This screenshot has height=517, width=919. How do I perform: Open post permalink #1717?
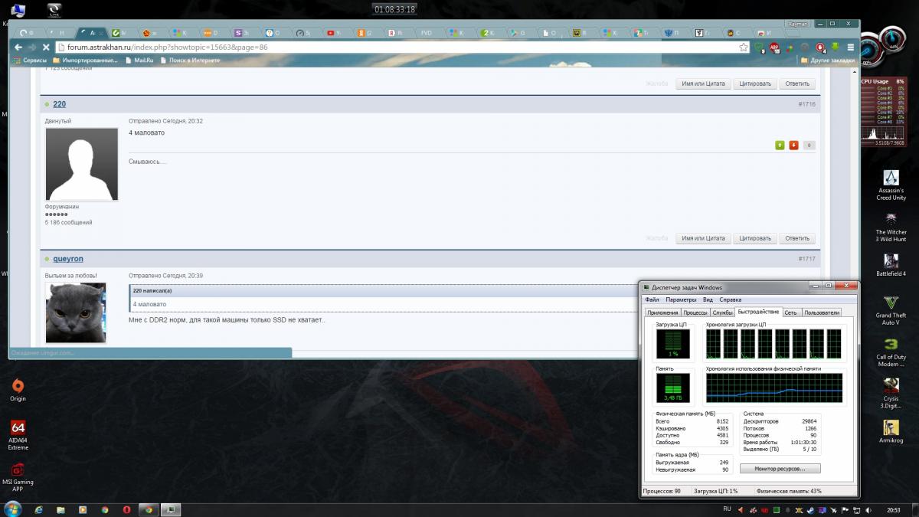point(806,259)
